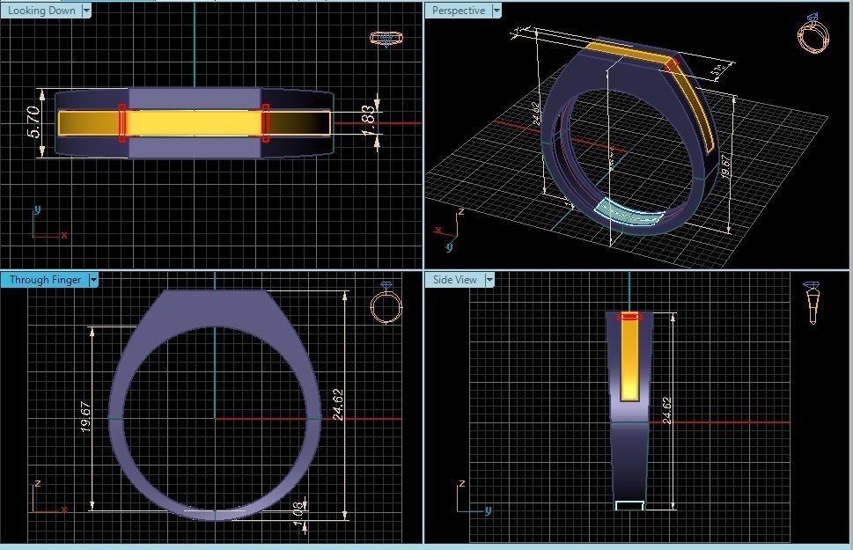The height and width of the screenshot is (550, 853).
Task: Open the Side View viewport dropdown arrow
Action: pyautogui.click(x=489, y=280)
